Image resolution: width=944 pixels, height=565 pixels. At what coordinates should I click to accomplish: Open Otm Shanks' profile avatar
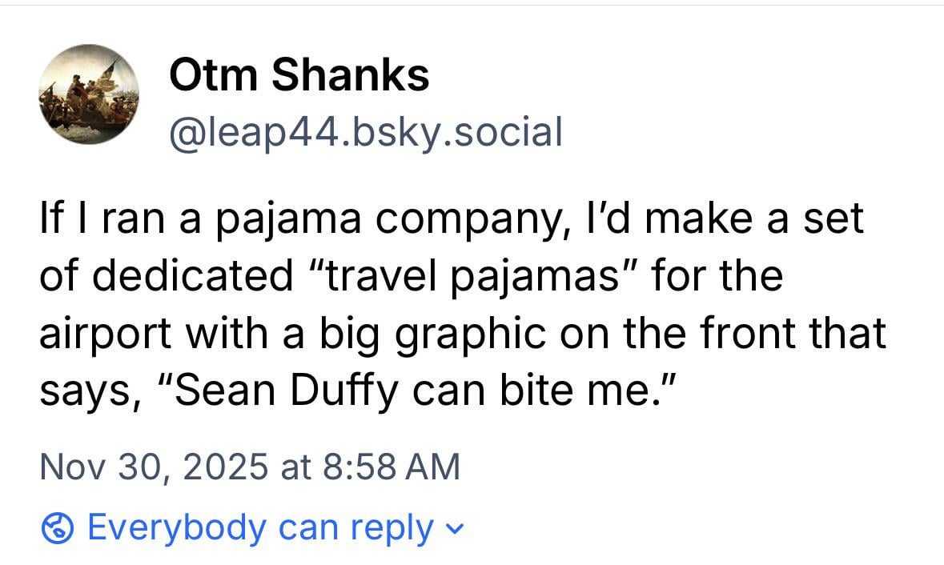tap(88, 94)
